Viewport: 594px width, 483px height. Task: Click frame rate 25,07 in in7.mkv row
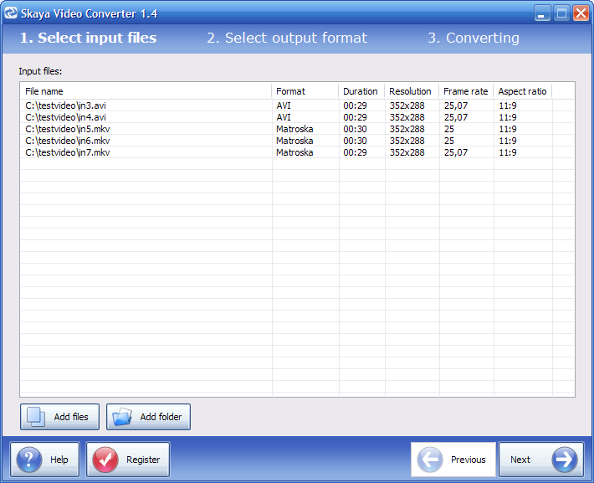pos(456,152)
